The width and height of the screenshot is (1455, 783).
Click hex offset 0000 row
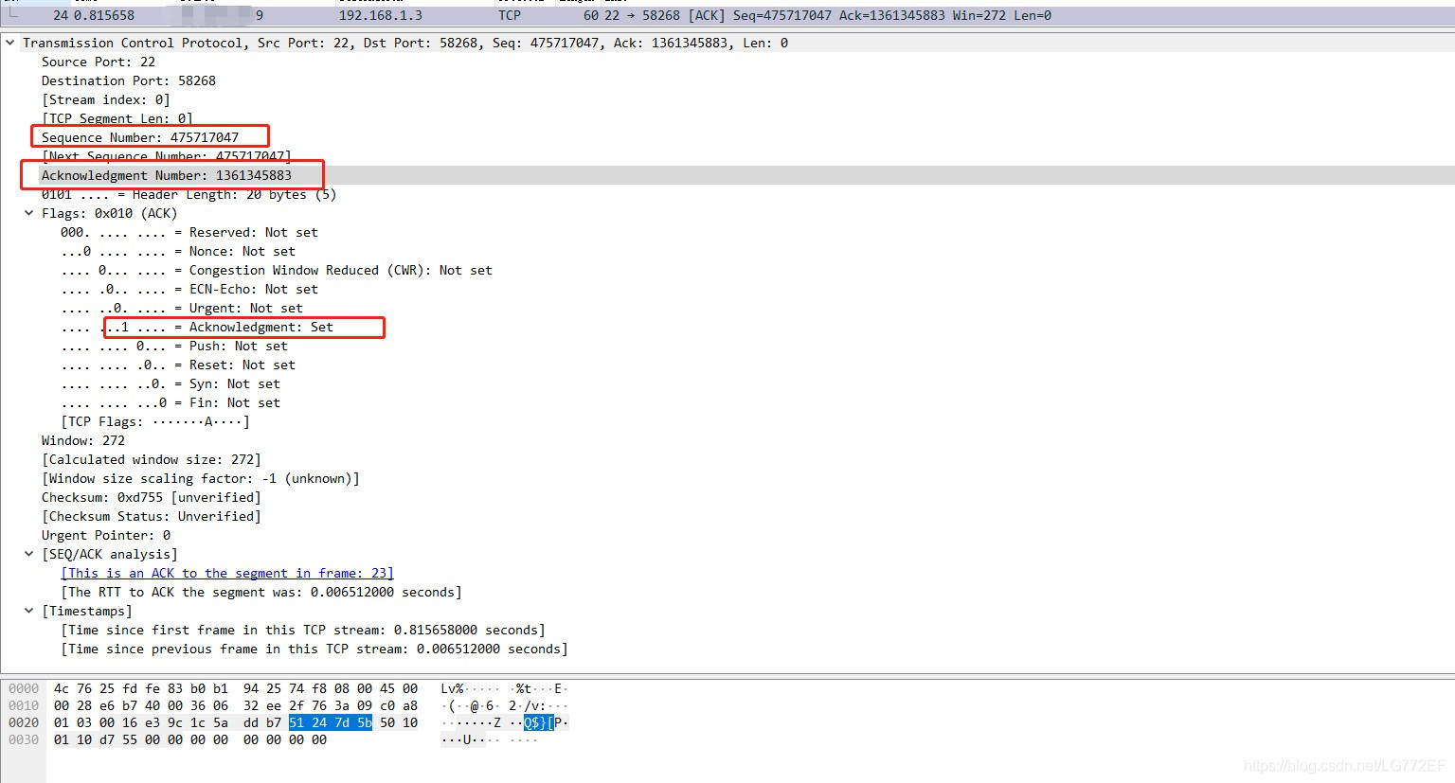[x=24, y=688]
